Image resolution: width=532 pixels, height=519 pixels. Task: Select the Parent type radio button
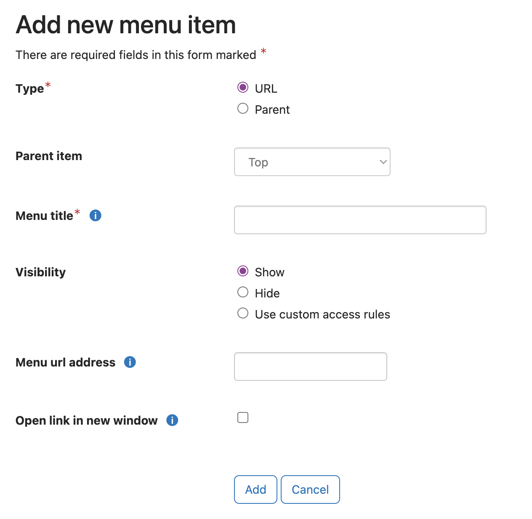pyautogui.click(x=243, y=109)
